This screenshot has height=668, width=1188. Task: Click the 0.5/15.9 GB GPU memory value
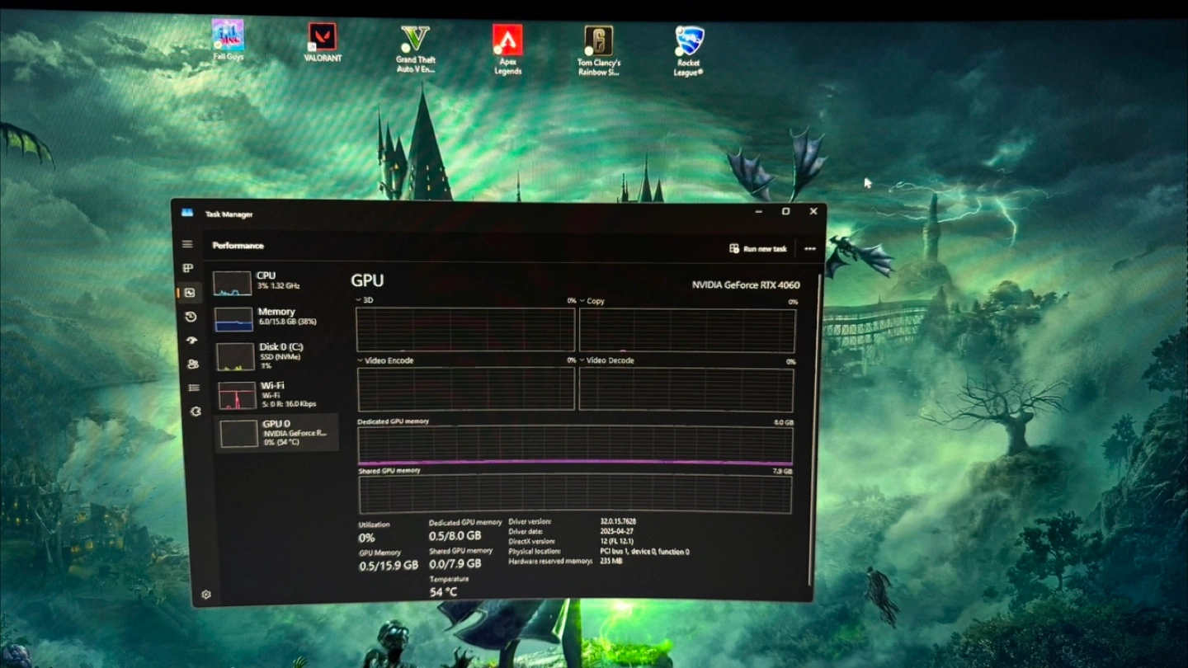388,566
